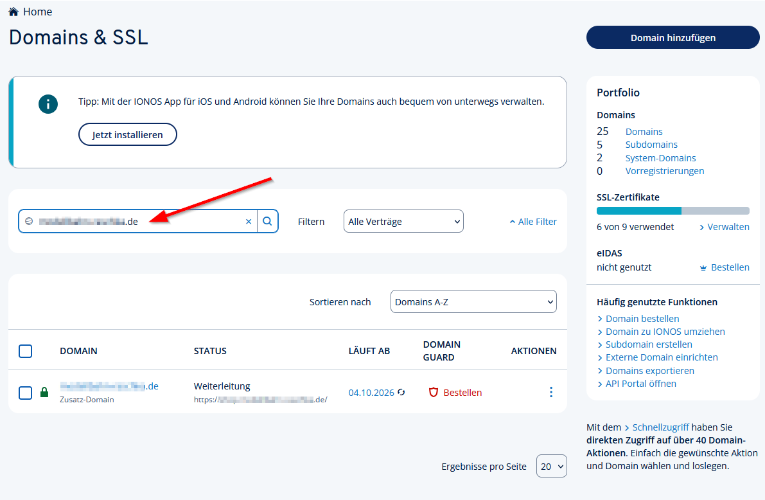Open Domains exportieren link
Viewport: 765px width, 500px height.
click(650, 371)
